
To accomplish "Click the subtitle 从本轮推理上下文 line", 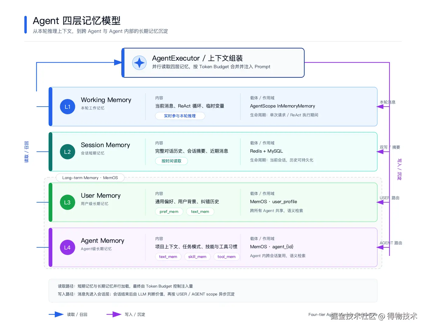I will click(x=100, y=31).
